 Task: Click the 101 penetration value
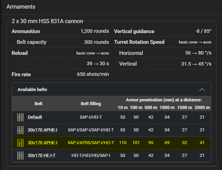pos(136,143)
